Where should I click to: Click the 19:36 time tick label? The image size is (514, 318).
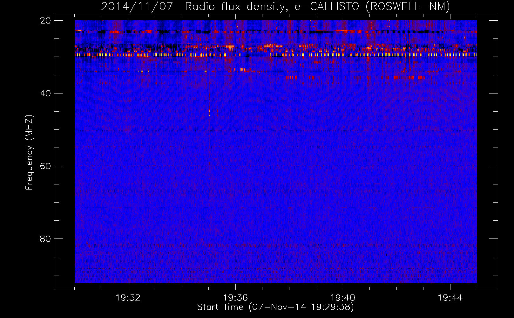coord(235,298)
